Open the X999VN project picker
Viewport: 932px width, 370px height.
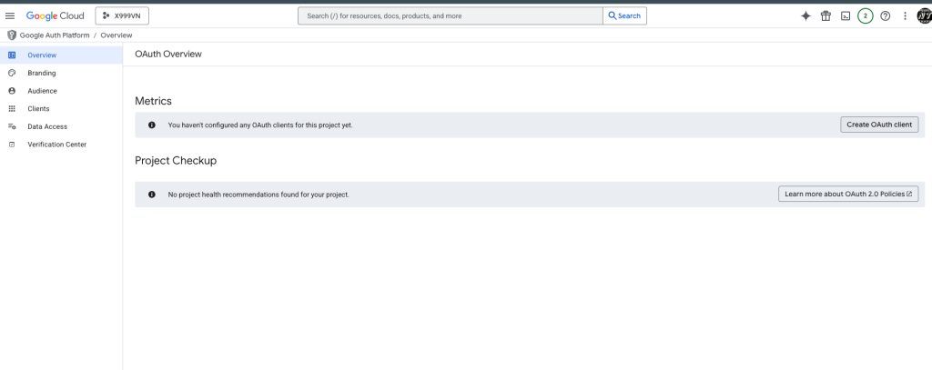pos(122,16)
